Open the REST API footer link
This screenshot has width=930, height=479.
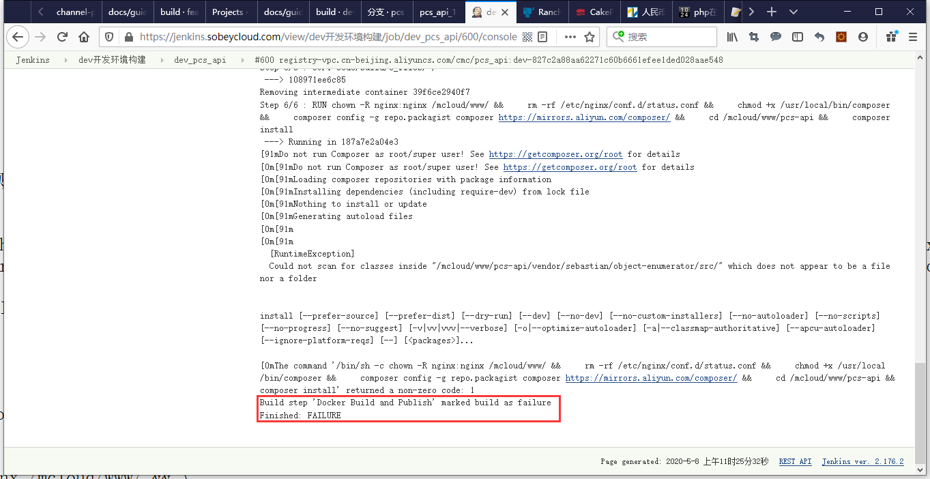click(795, 461)
